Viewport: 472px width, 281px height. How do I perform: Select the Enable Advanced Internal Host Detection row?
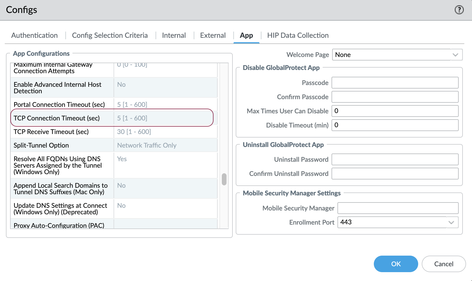click(x=62, y=88)
